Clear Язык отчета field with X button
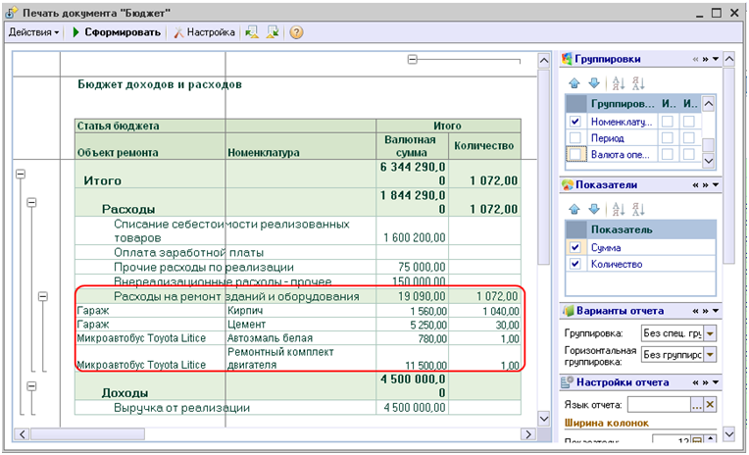The width and height of the screenshot is (749, 455). (x=711, y=404)
